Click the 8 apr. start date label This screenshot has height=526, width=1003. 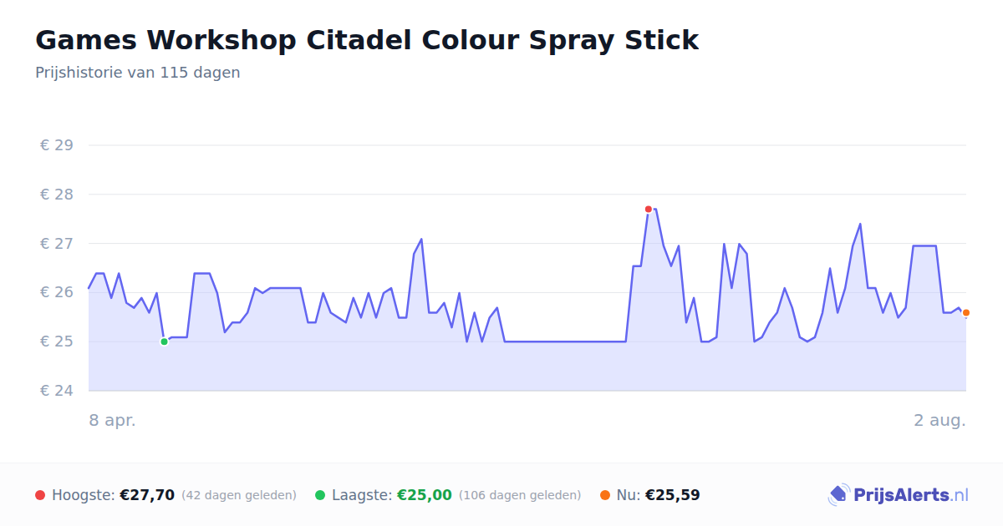tap(112, 420)
